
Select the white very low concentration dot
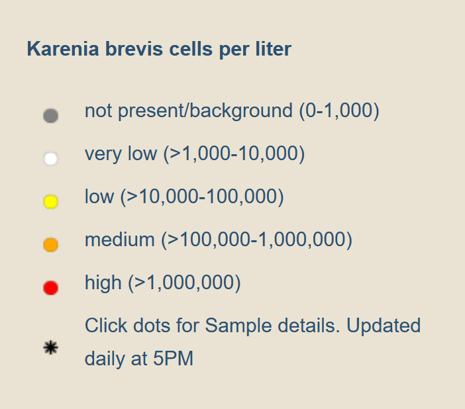click(x=51, y=158)
